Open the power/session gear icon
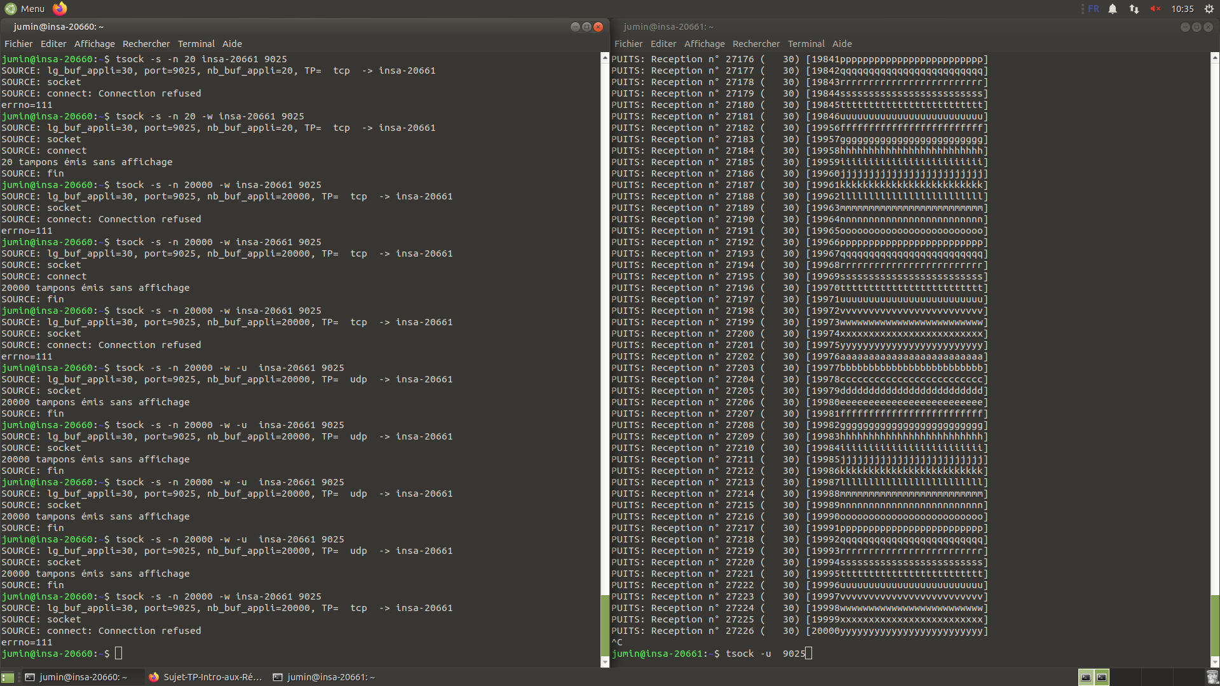This screenshot has height=686, width=1220. [x=1209, y=9]
